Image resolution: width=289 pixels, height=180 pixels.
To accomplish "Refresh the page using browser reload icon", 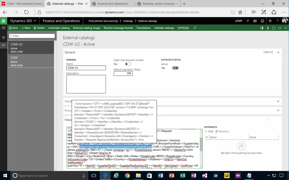I will point(26,12).
